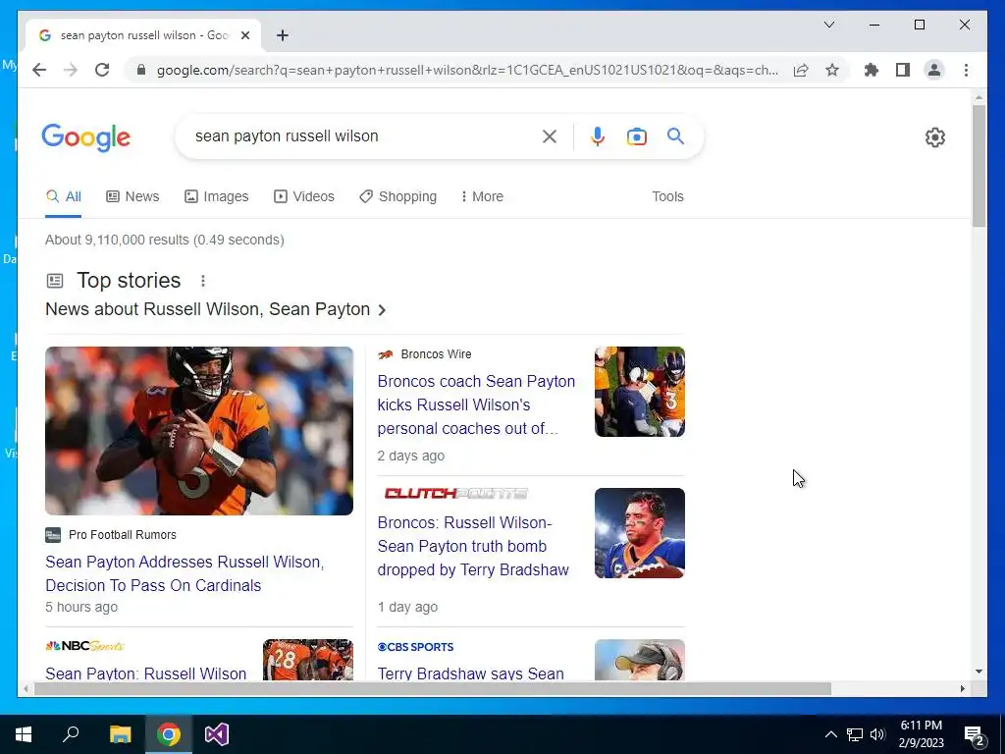The image size is (1005, 754).
Task: Open NBC Sports Sean Payton headline
Action: (146, 673)
